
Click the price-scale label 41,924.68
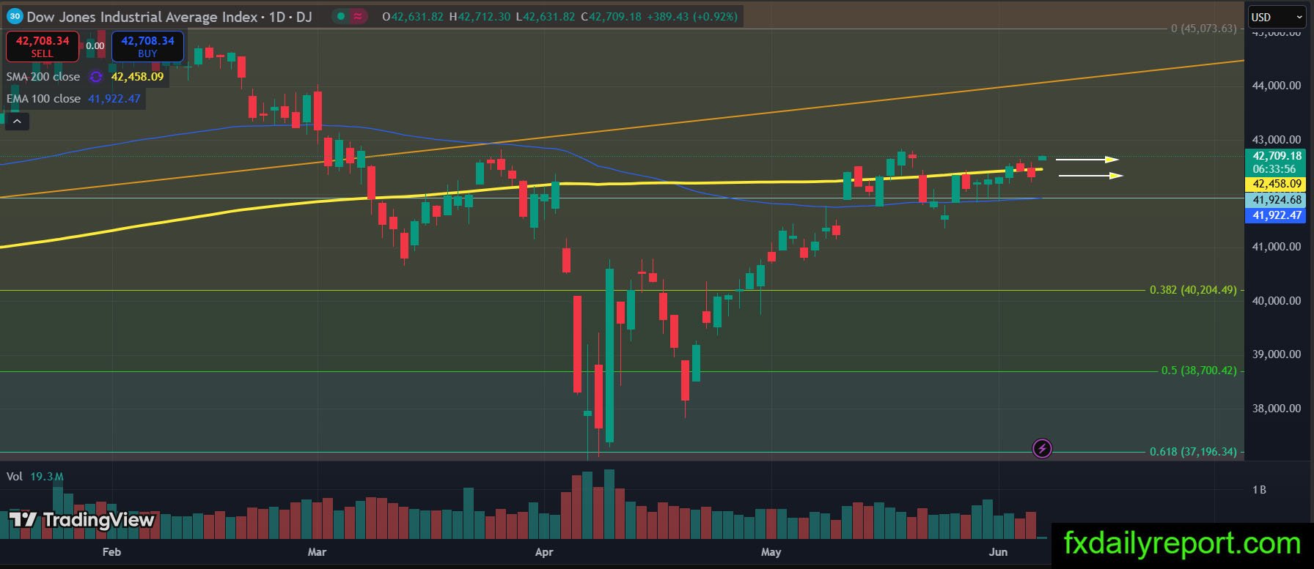(1277, 200)
